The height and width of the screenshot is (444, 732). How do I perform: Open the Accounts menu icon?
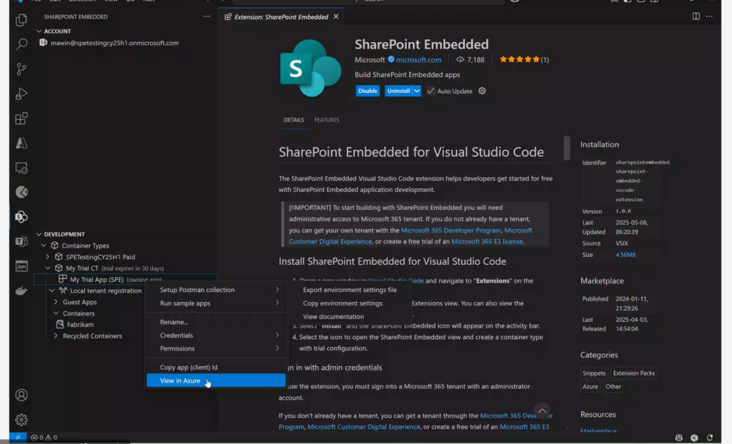(21, 395)
